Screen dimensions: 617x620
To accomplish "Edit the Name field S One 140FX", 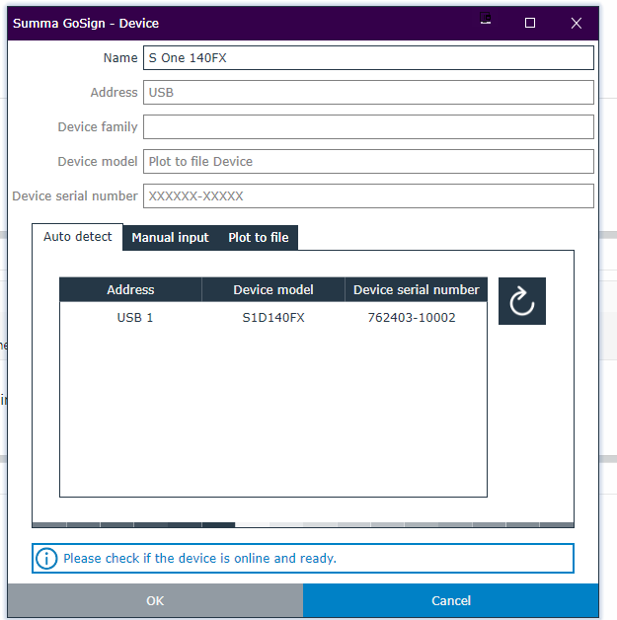I will (x=368, y=57).
